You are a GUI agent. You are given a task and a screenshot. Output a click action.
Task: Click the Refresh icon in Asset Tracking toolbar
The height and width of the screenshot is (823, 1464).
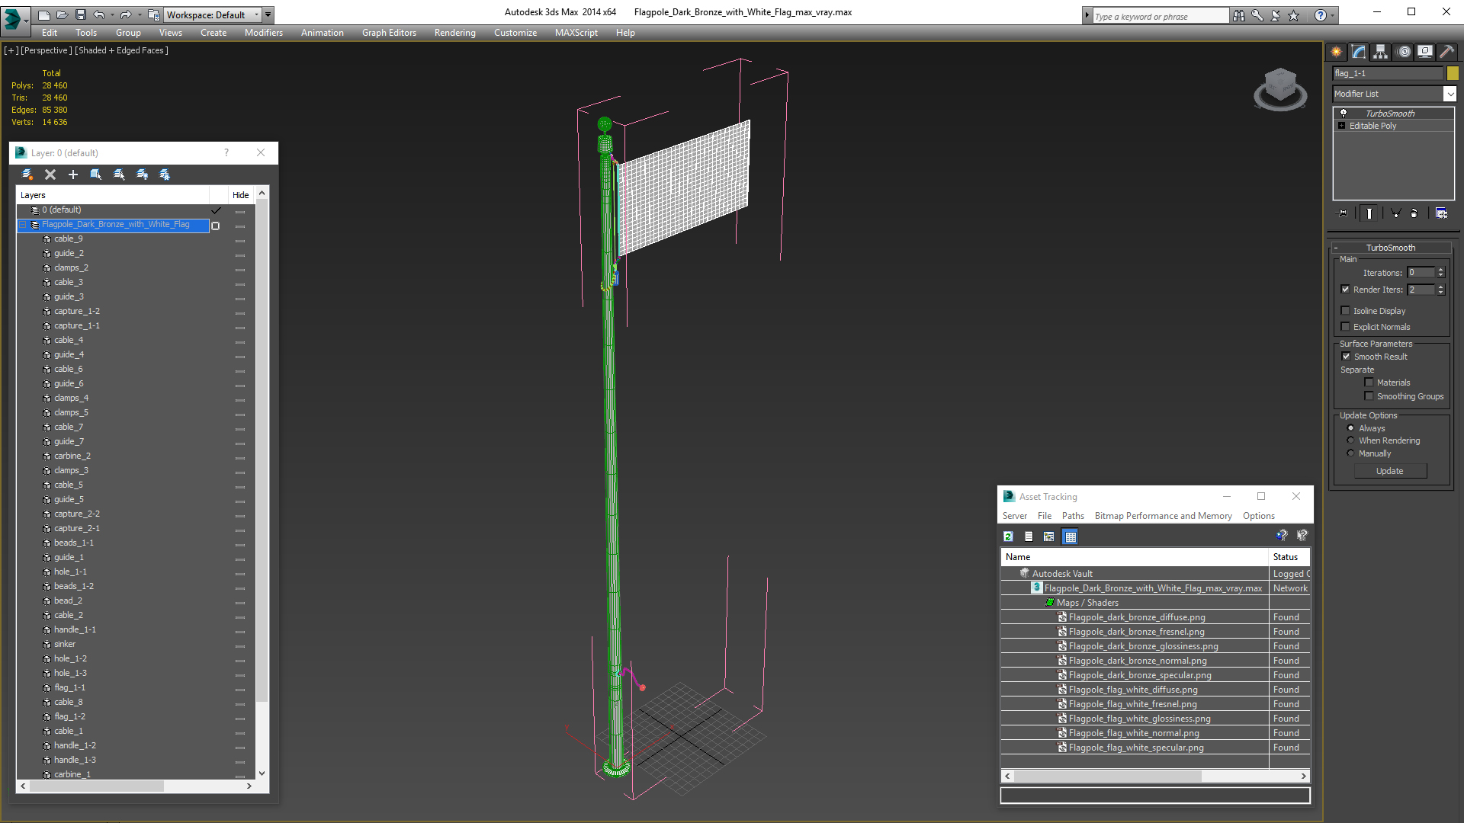(1008, 536)
